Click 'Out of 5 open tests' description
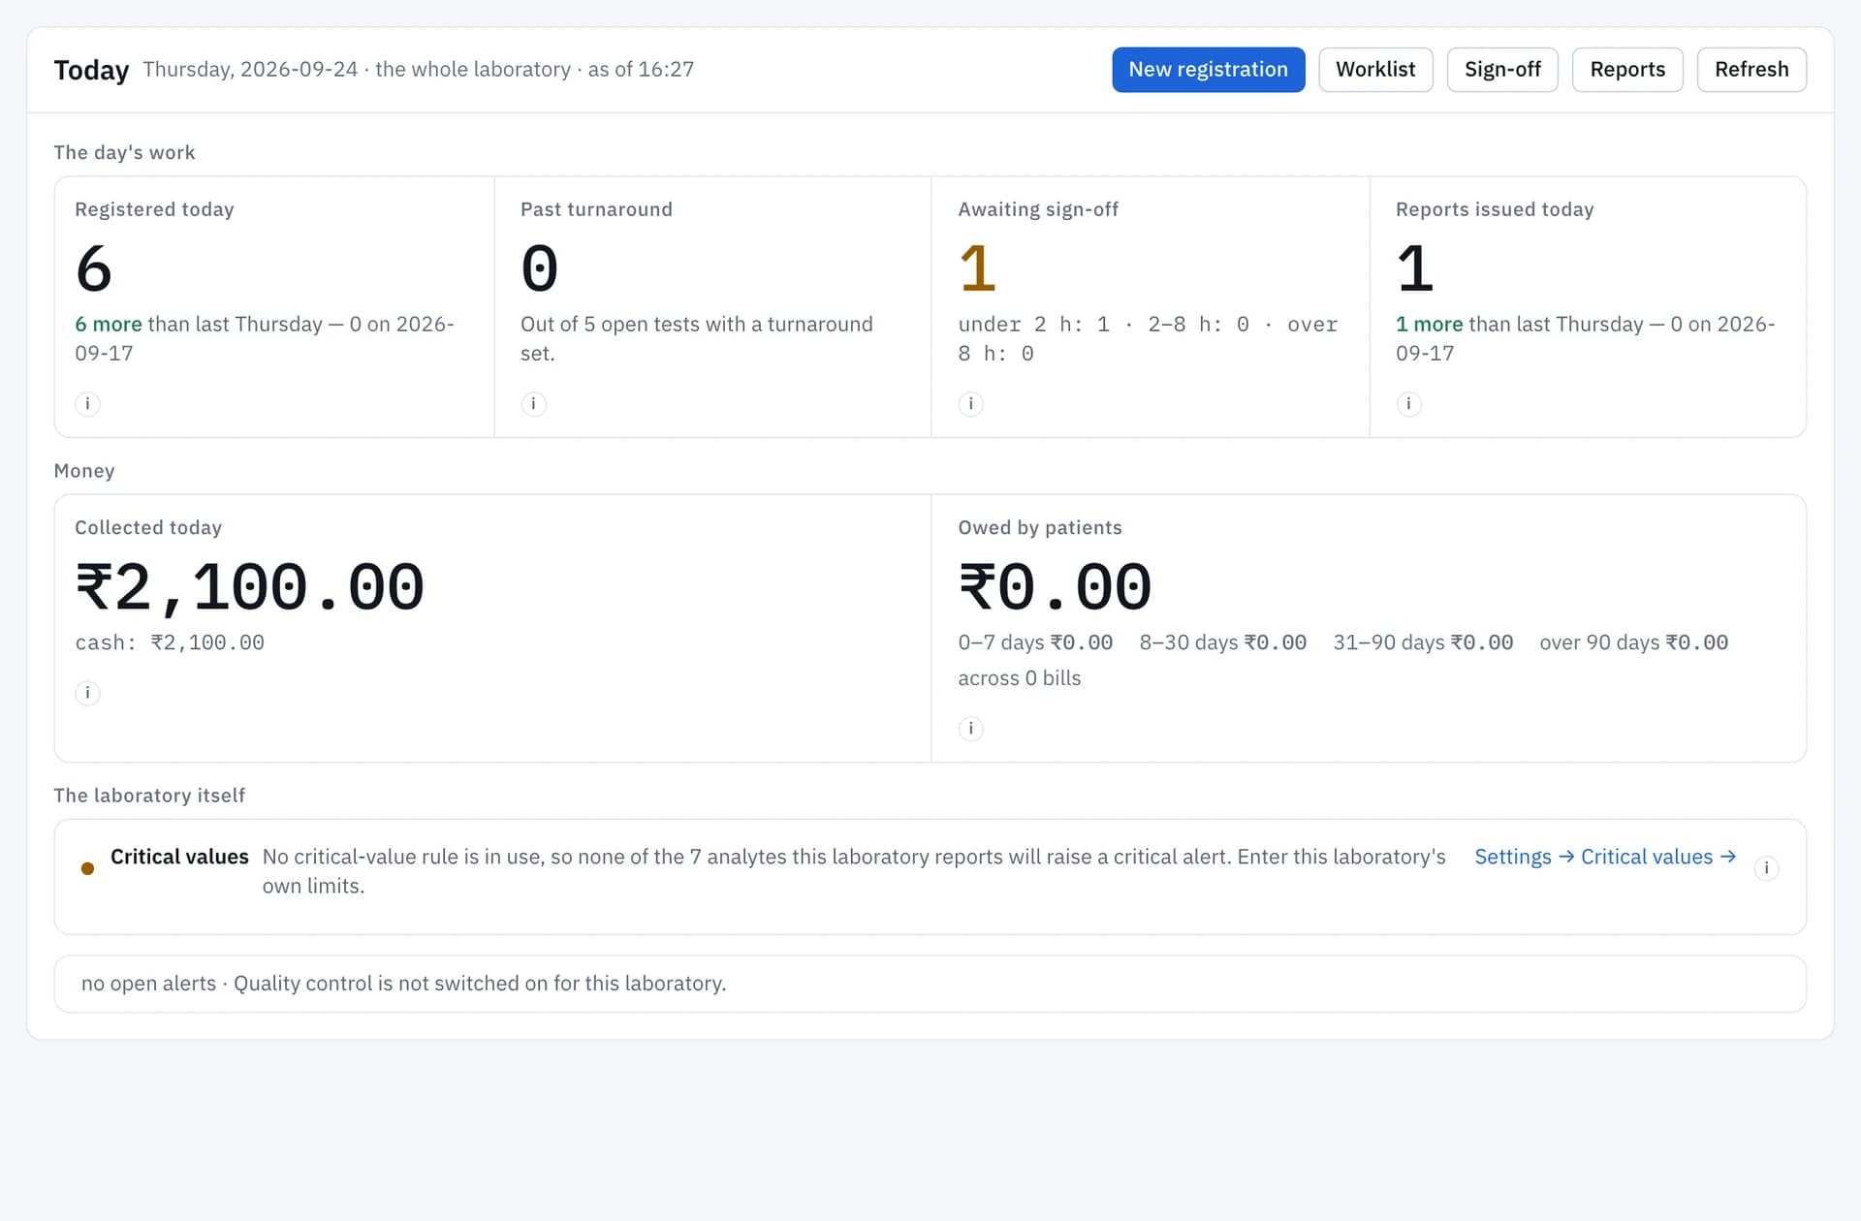Image resolution: width=1861 pixels, height=1221 pixels. coord(696,338)
